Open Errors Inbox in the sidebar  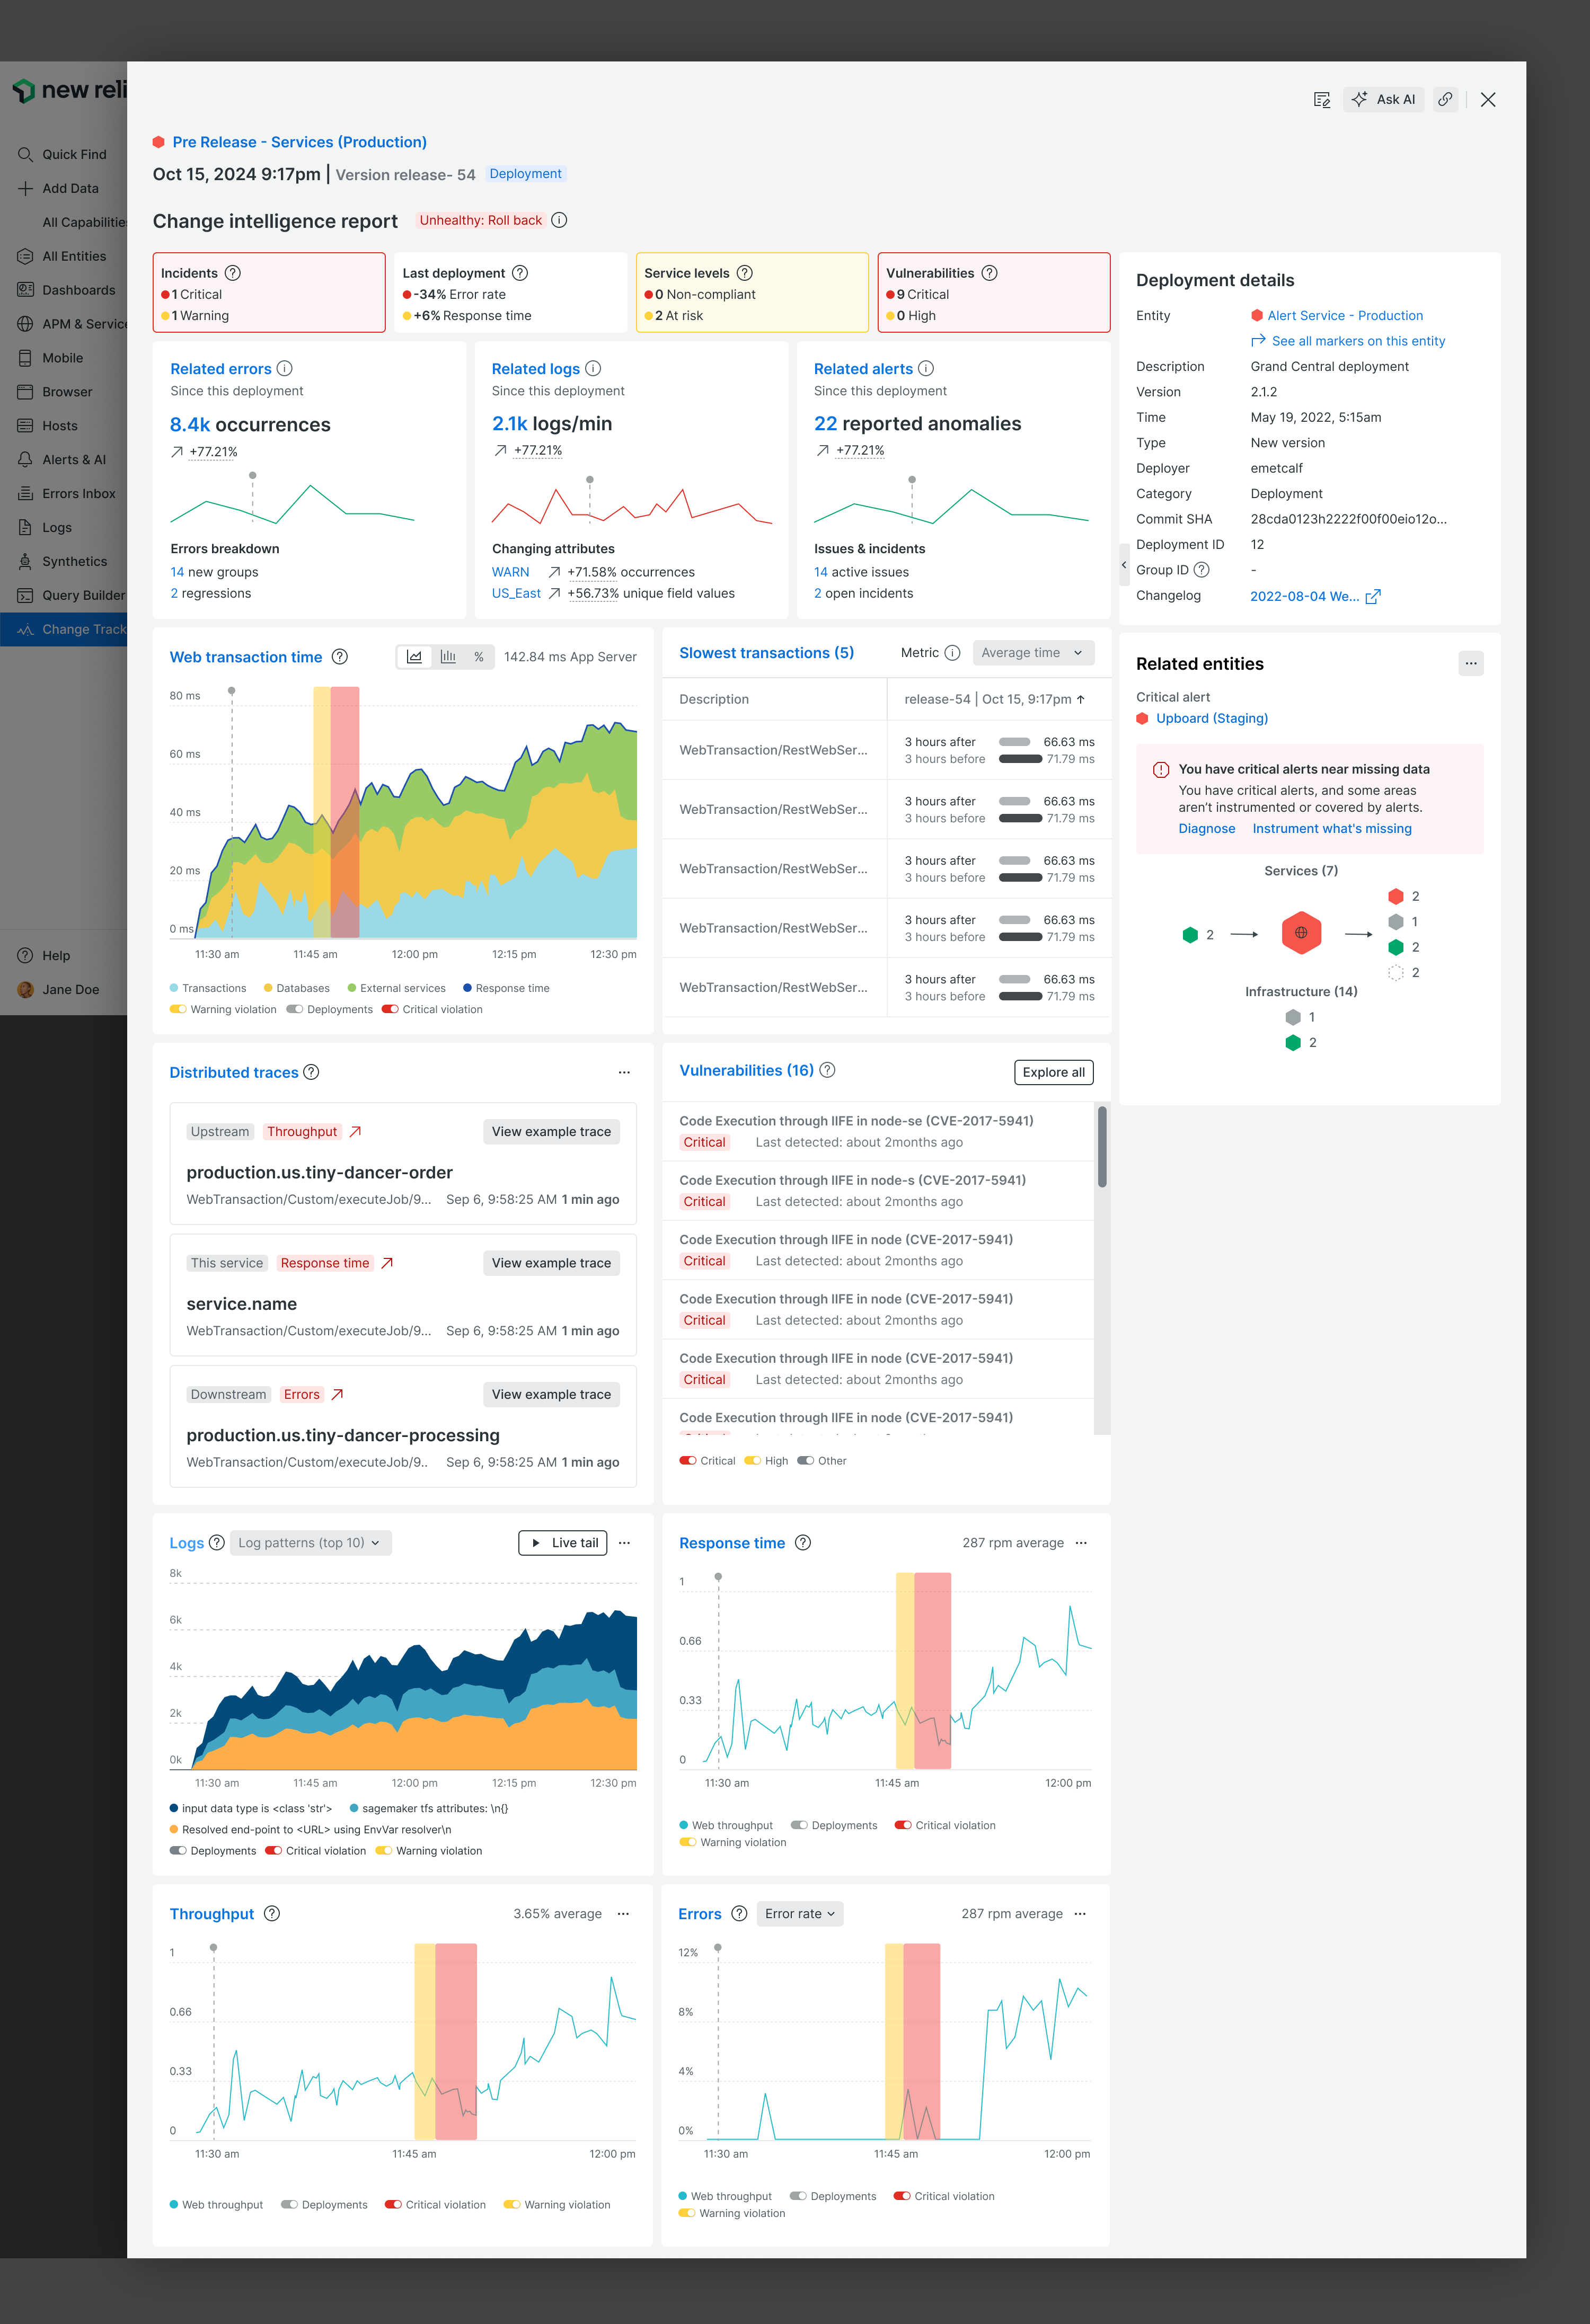[x=78, y=494]
